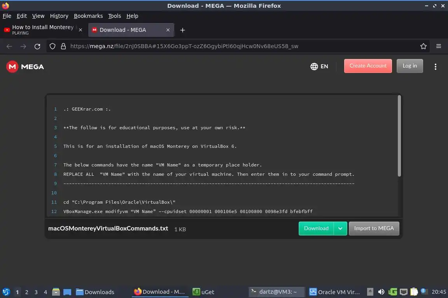Open the View menu

[x=38, y=16]
